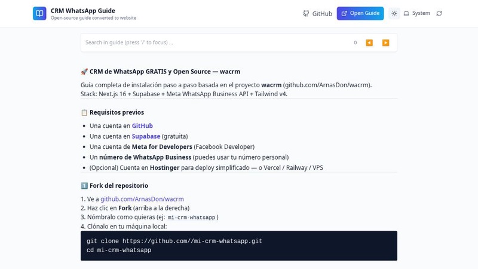Click the blue book logo icon

click(x=39, y=13)
